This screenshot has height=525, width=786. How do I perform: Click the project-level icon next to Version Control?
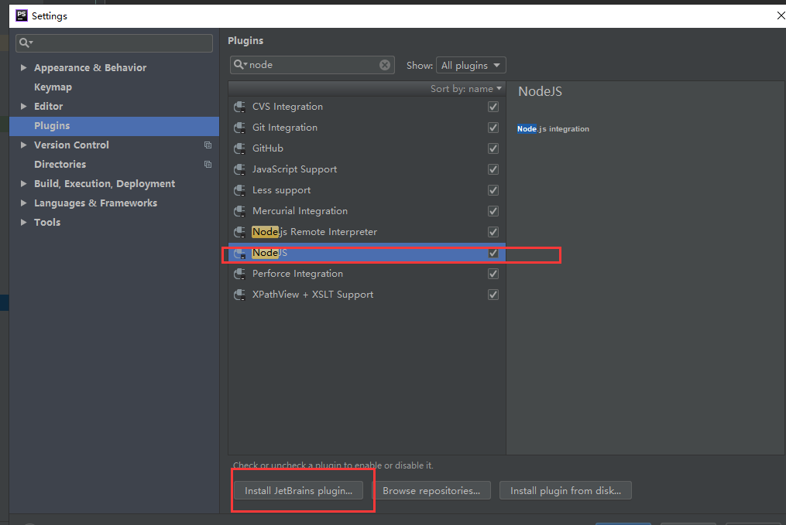click(208, 145)
